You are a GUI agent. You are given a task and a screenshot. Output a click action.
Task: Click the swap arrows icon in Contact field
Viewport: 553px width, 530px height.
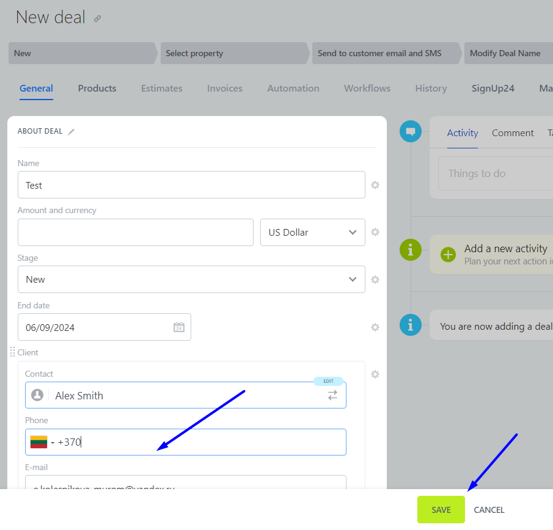pyautogui.click(x=332, y=396)
